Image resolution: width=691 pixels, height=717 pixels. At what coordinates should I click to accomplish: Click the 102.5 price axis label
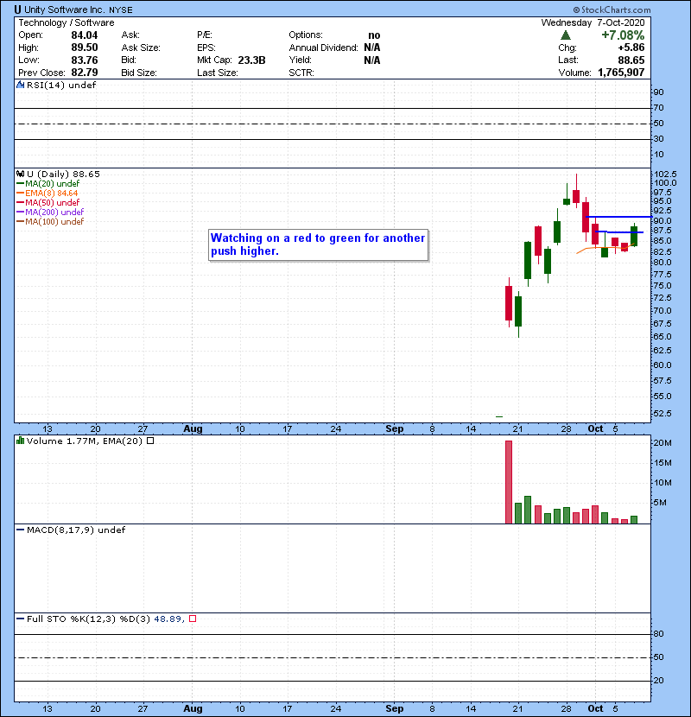(x=665, y=174)
